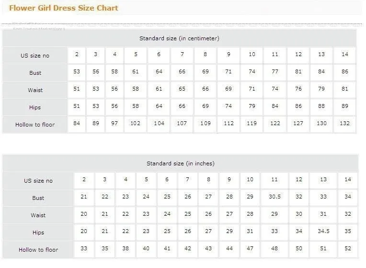The image size is (366, 268).
Task: Click the 97 hollow to floor cell
Action: [x=114, y=125]
